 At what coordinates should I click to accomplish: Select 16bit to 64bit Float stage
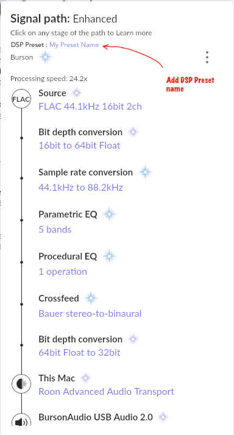point(79,146)
